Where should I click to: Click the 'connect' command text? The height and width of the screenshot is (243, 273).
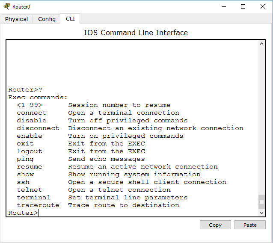(x=32, y=113)
